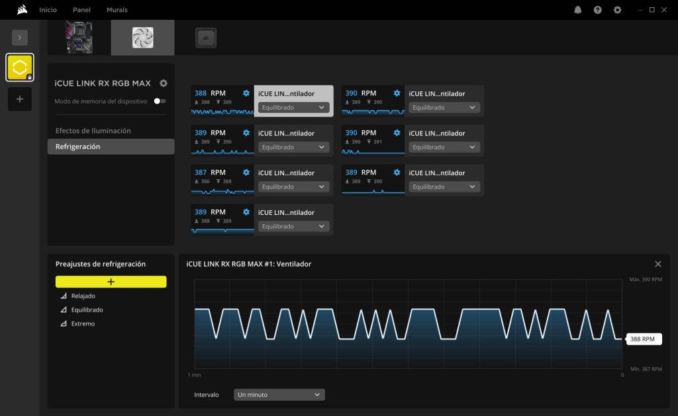Add new cooling preset with yellow plus

(x=111, y=282)
